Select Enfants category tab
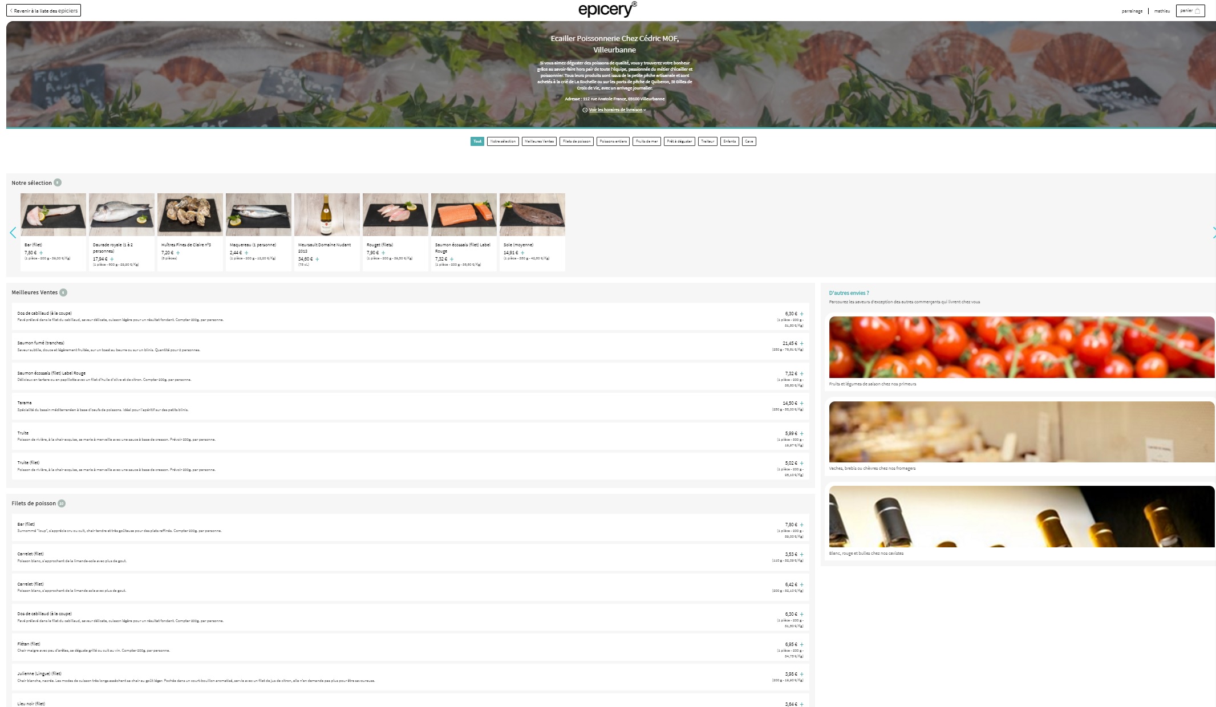 click(x=729, y=141)
